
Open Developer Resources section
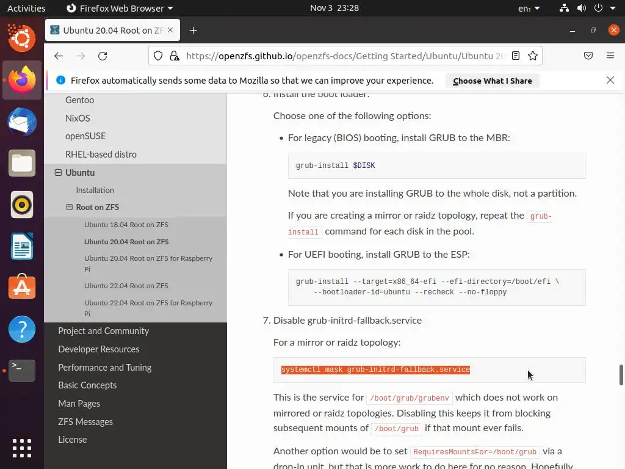99,349
